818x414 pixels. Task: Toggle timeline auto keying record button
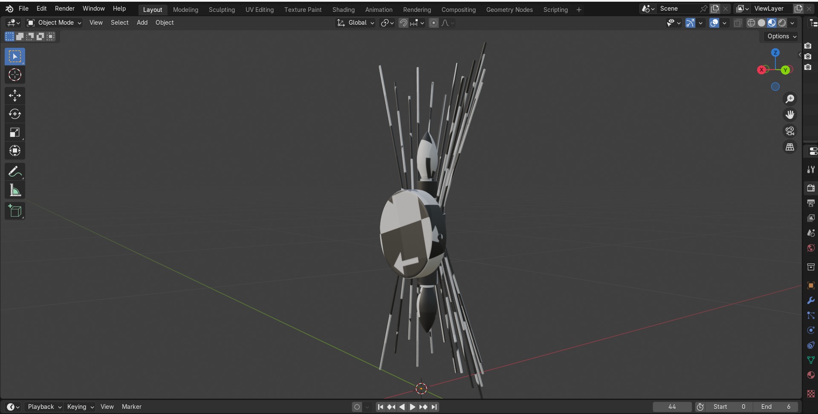click(357, 407)
